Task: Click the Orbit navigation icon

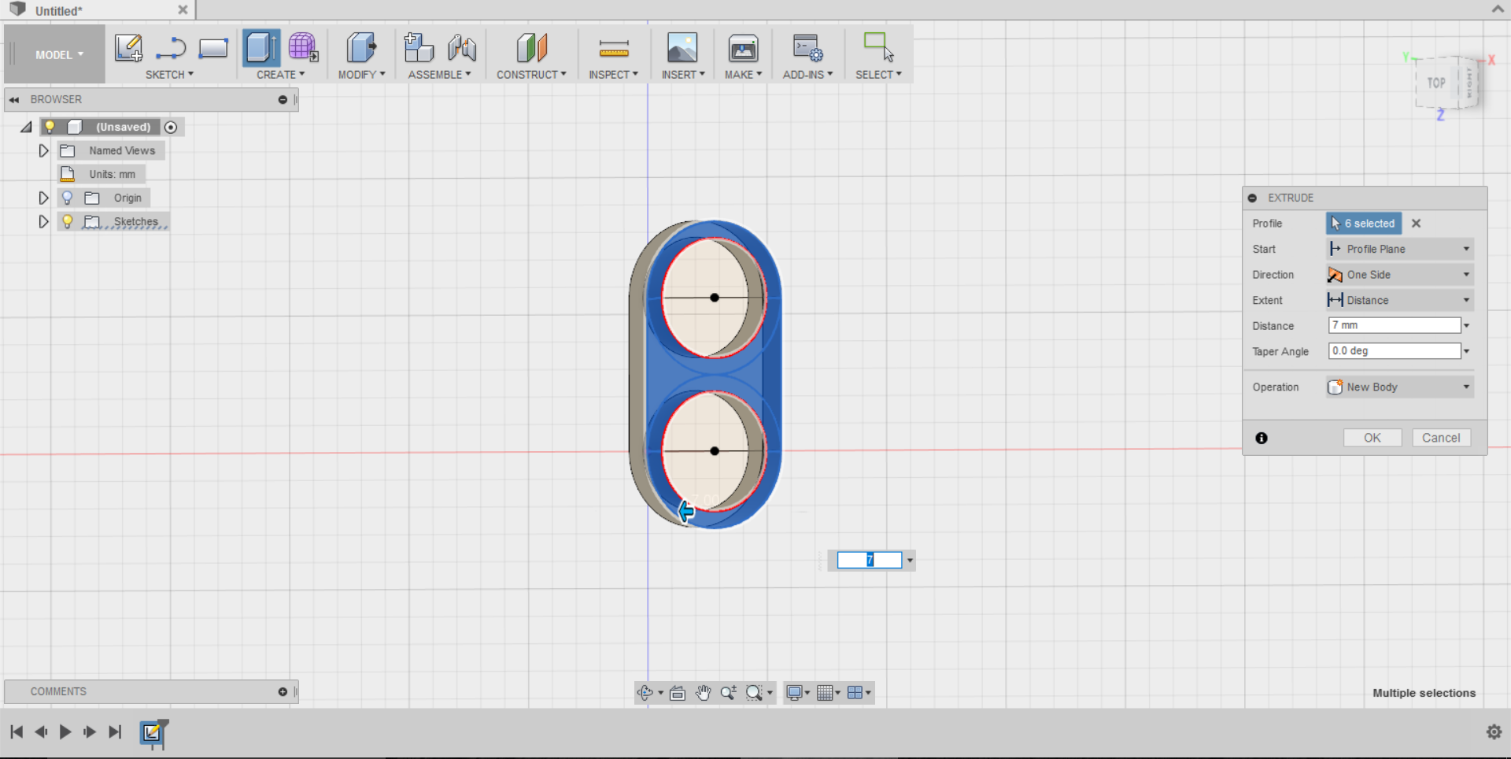Action: (645, 693)
